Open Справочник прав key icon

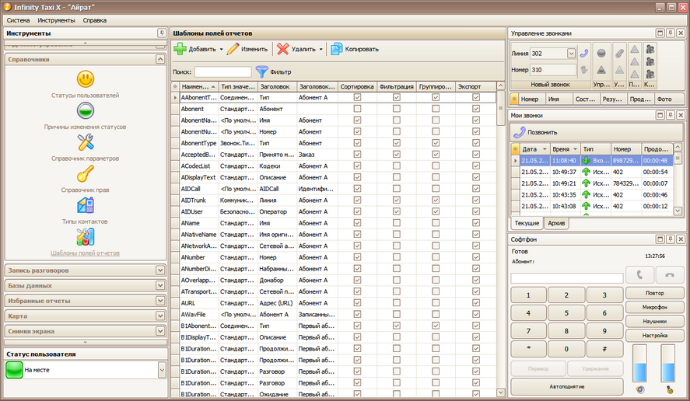point(86,174)
